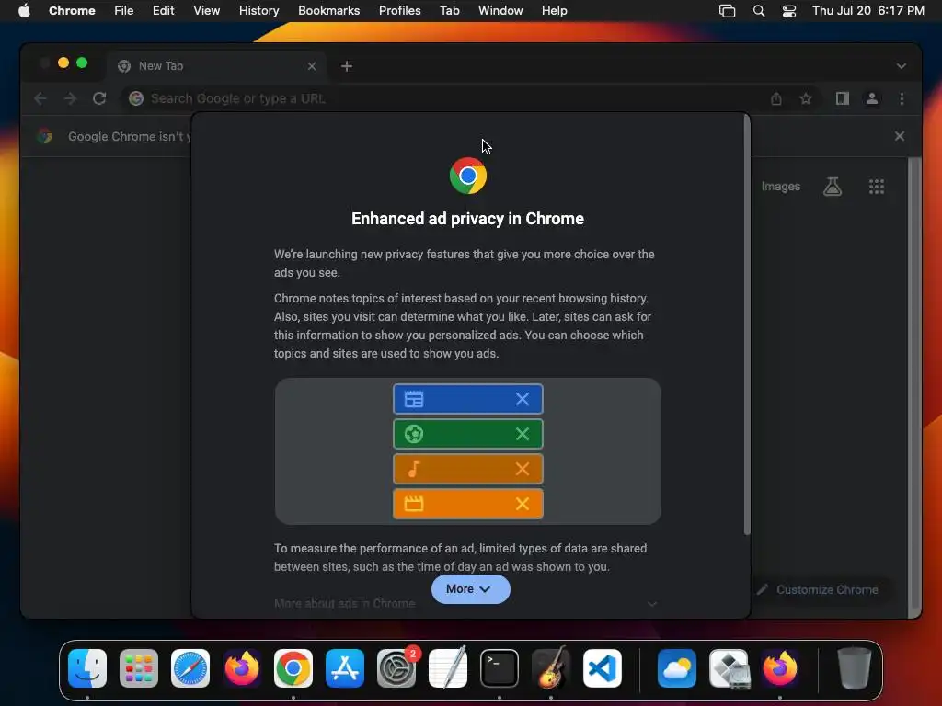Image resolution: width=942 pixels, height=706 pixels.
Task: Open Boot Camp Assistant in Dock
Action: point(729,668)
